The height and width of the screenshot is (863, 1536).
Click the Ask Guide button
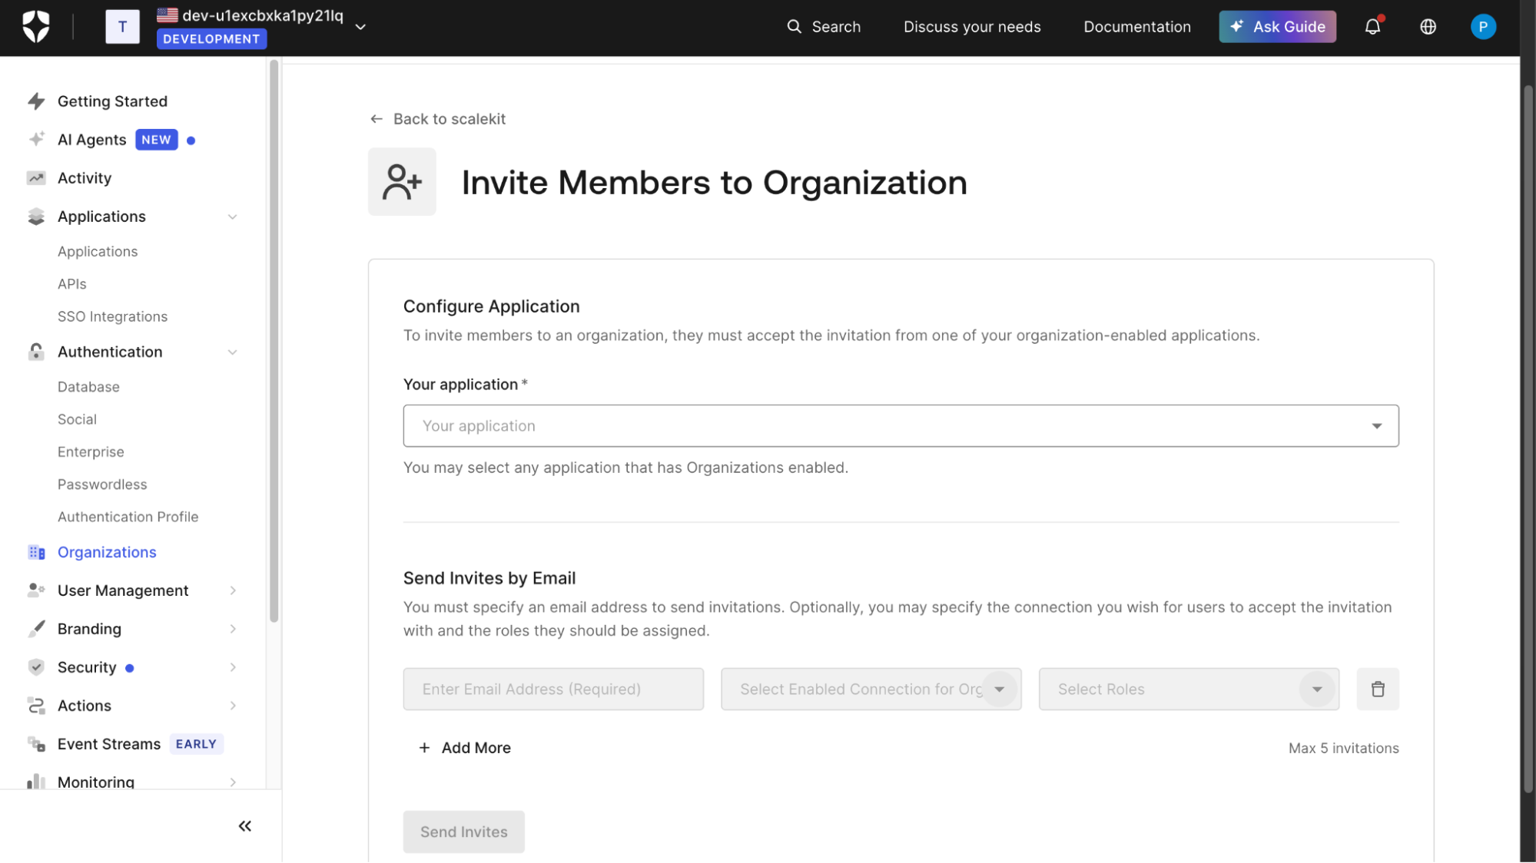tap(1277, 27)
